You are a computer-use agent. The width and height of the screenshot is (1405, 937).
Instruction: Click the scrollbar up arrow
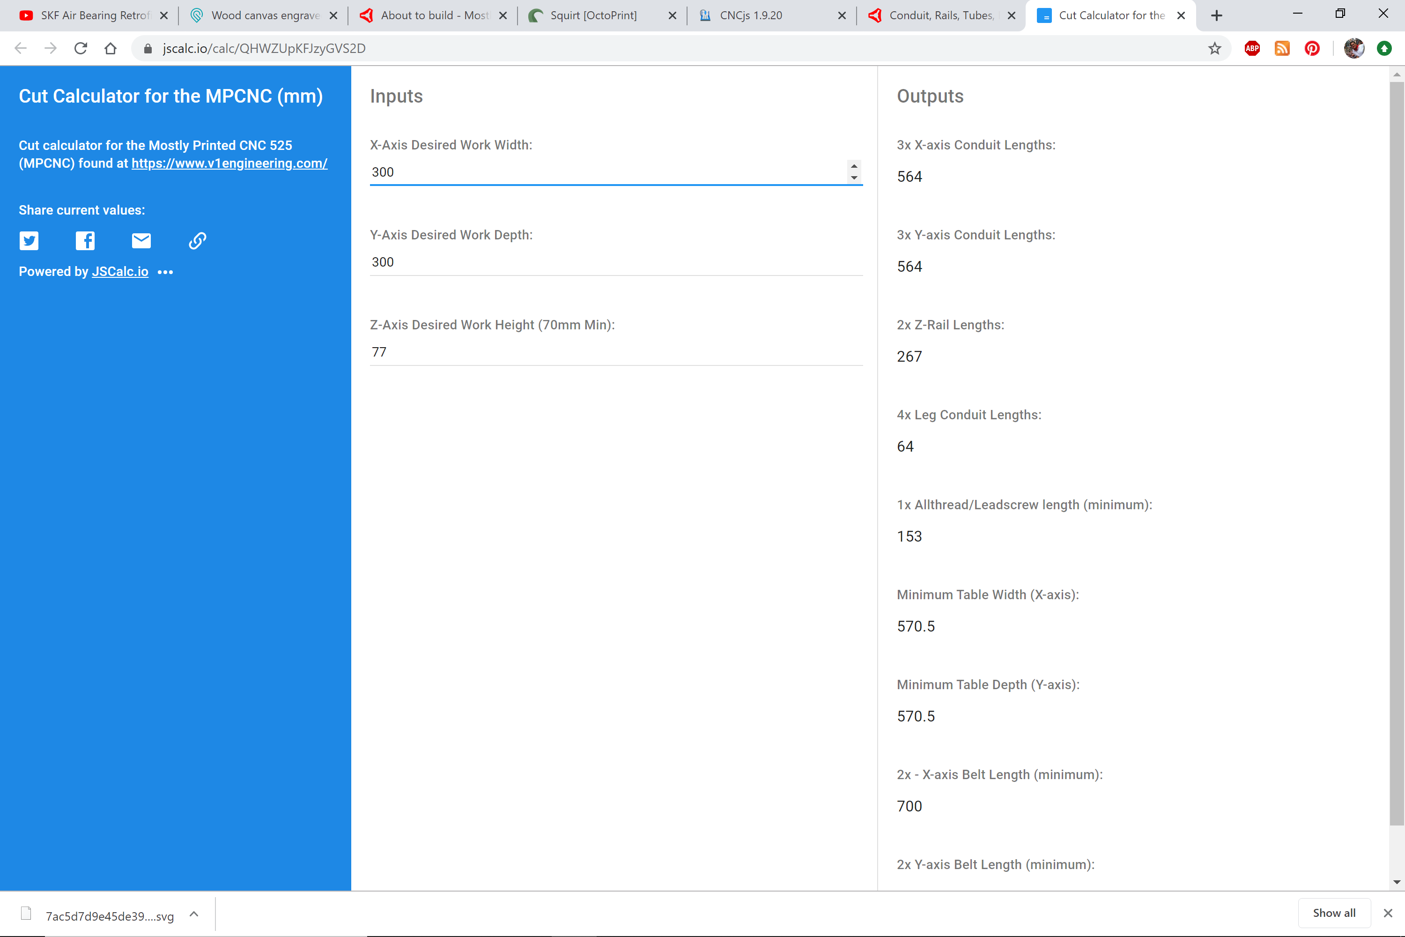coord(1397,74)
